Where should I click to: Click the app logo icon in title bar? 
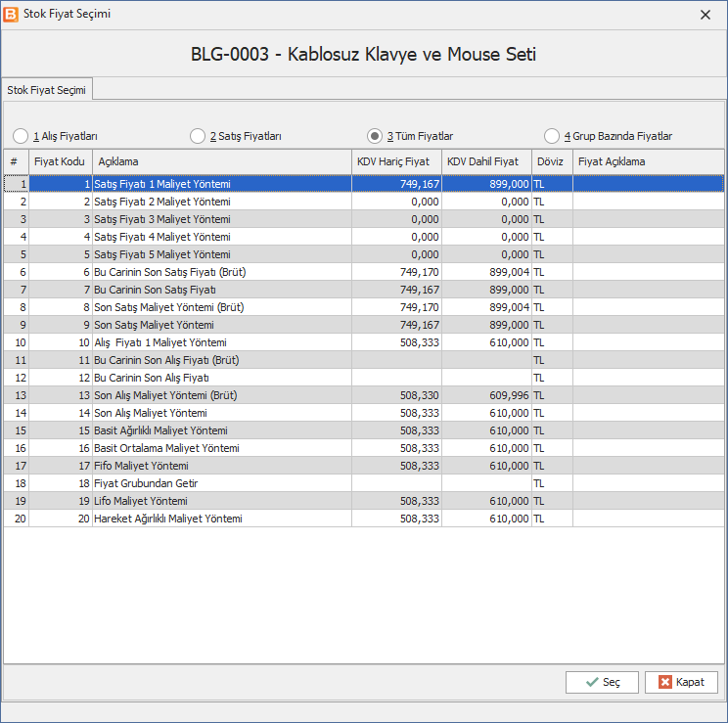pos(10,15)
